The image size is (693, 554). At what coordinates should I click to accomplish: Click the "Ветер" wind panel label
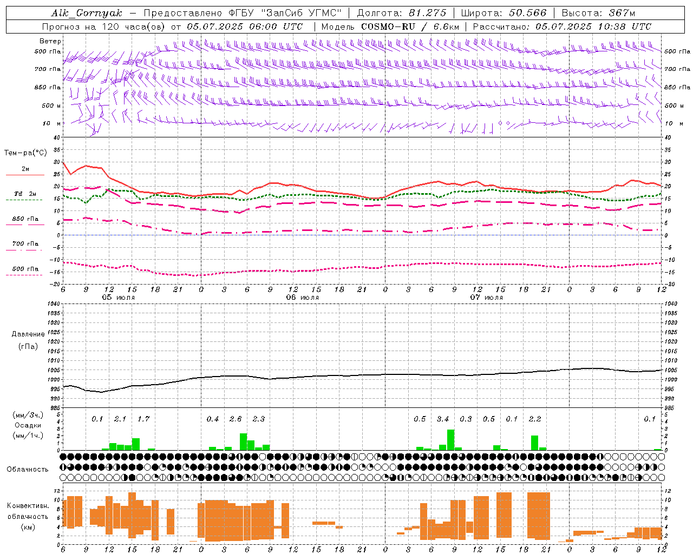50,41
